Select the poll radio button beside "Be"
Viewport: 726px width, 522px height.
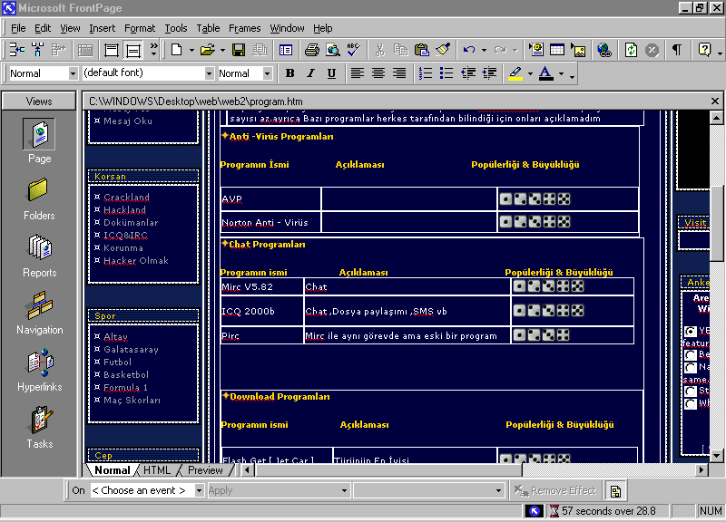tap(691, 355)
